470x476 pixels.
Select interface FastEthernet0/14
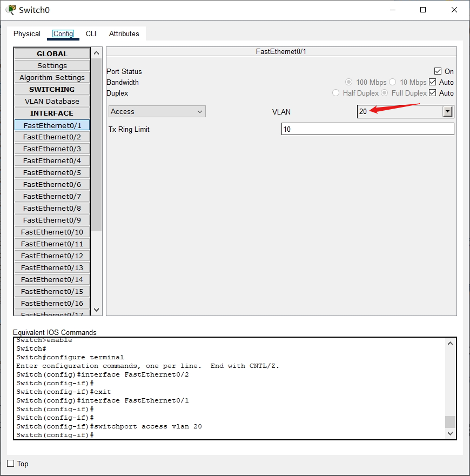point(52,279)
